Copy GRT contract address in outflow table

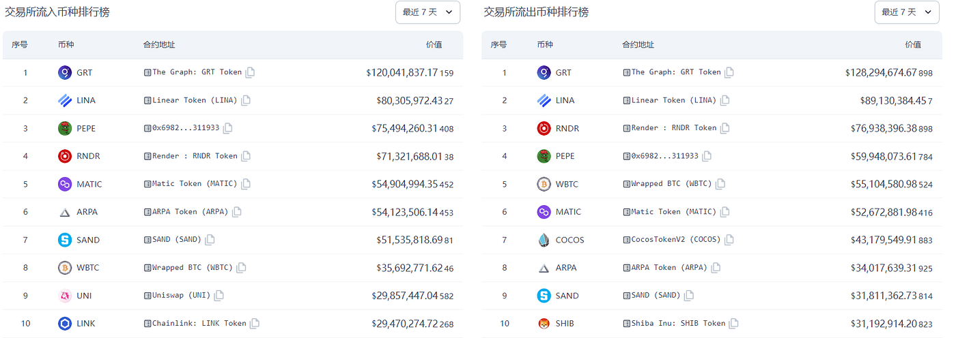[x=729, y=72]
